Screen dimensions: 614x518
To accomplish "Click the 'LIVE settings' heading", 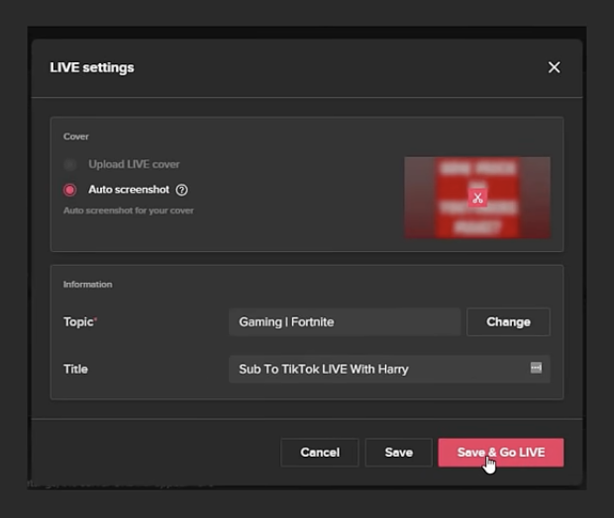I will coord(92,67).
